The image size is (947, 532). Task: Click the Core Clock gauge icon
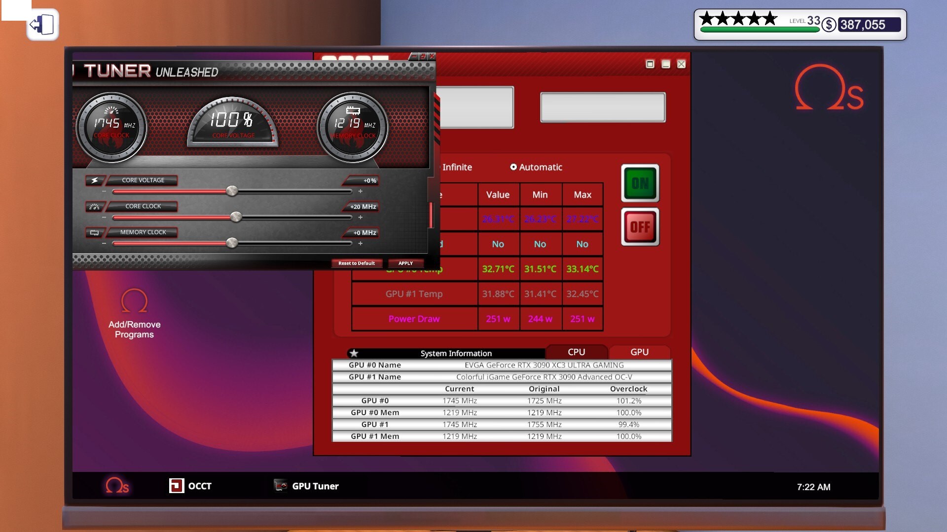point(95,207)
